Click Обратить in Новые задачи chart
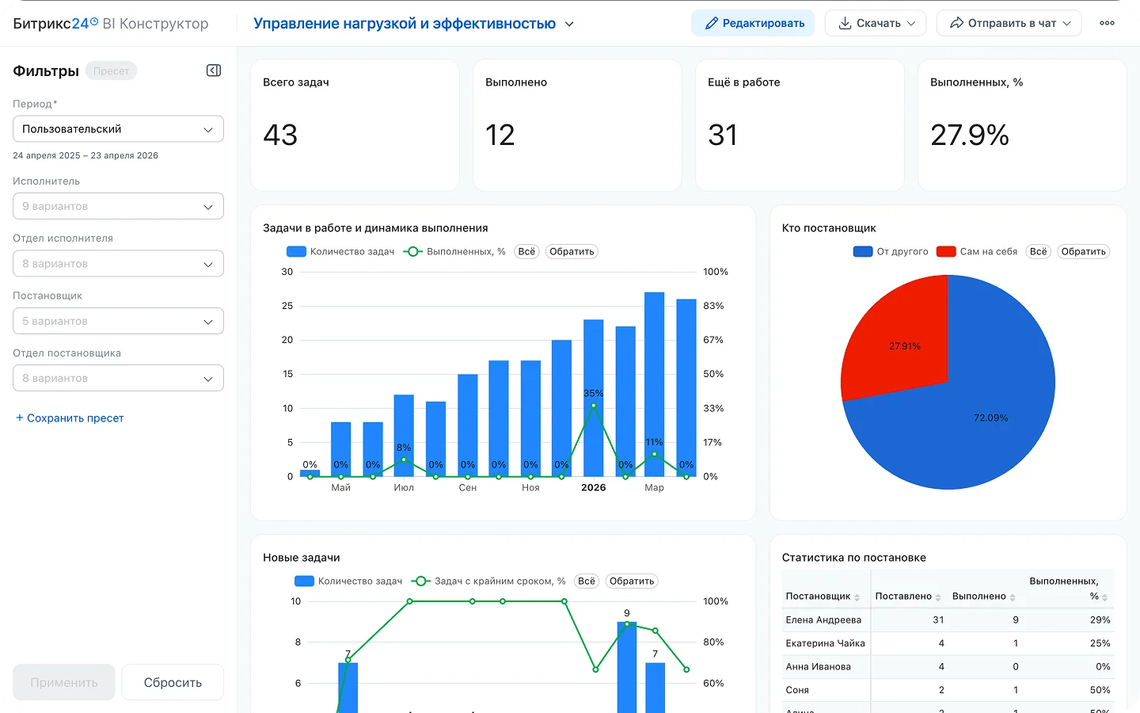1140x713 pixels. [x=632, y=581]
